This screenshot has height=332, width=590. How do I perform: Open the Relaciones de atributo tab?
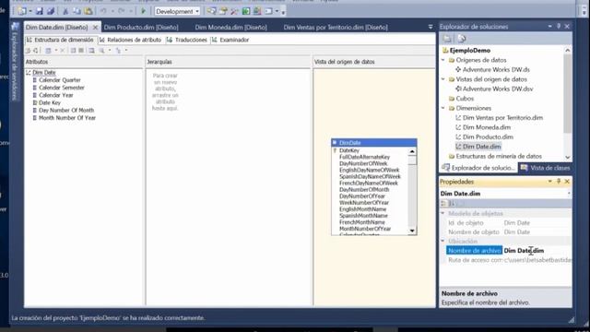(130, 40)
